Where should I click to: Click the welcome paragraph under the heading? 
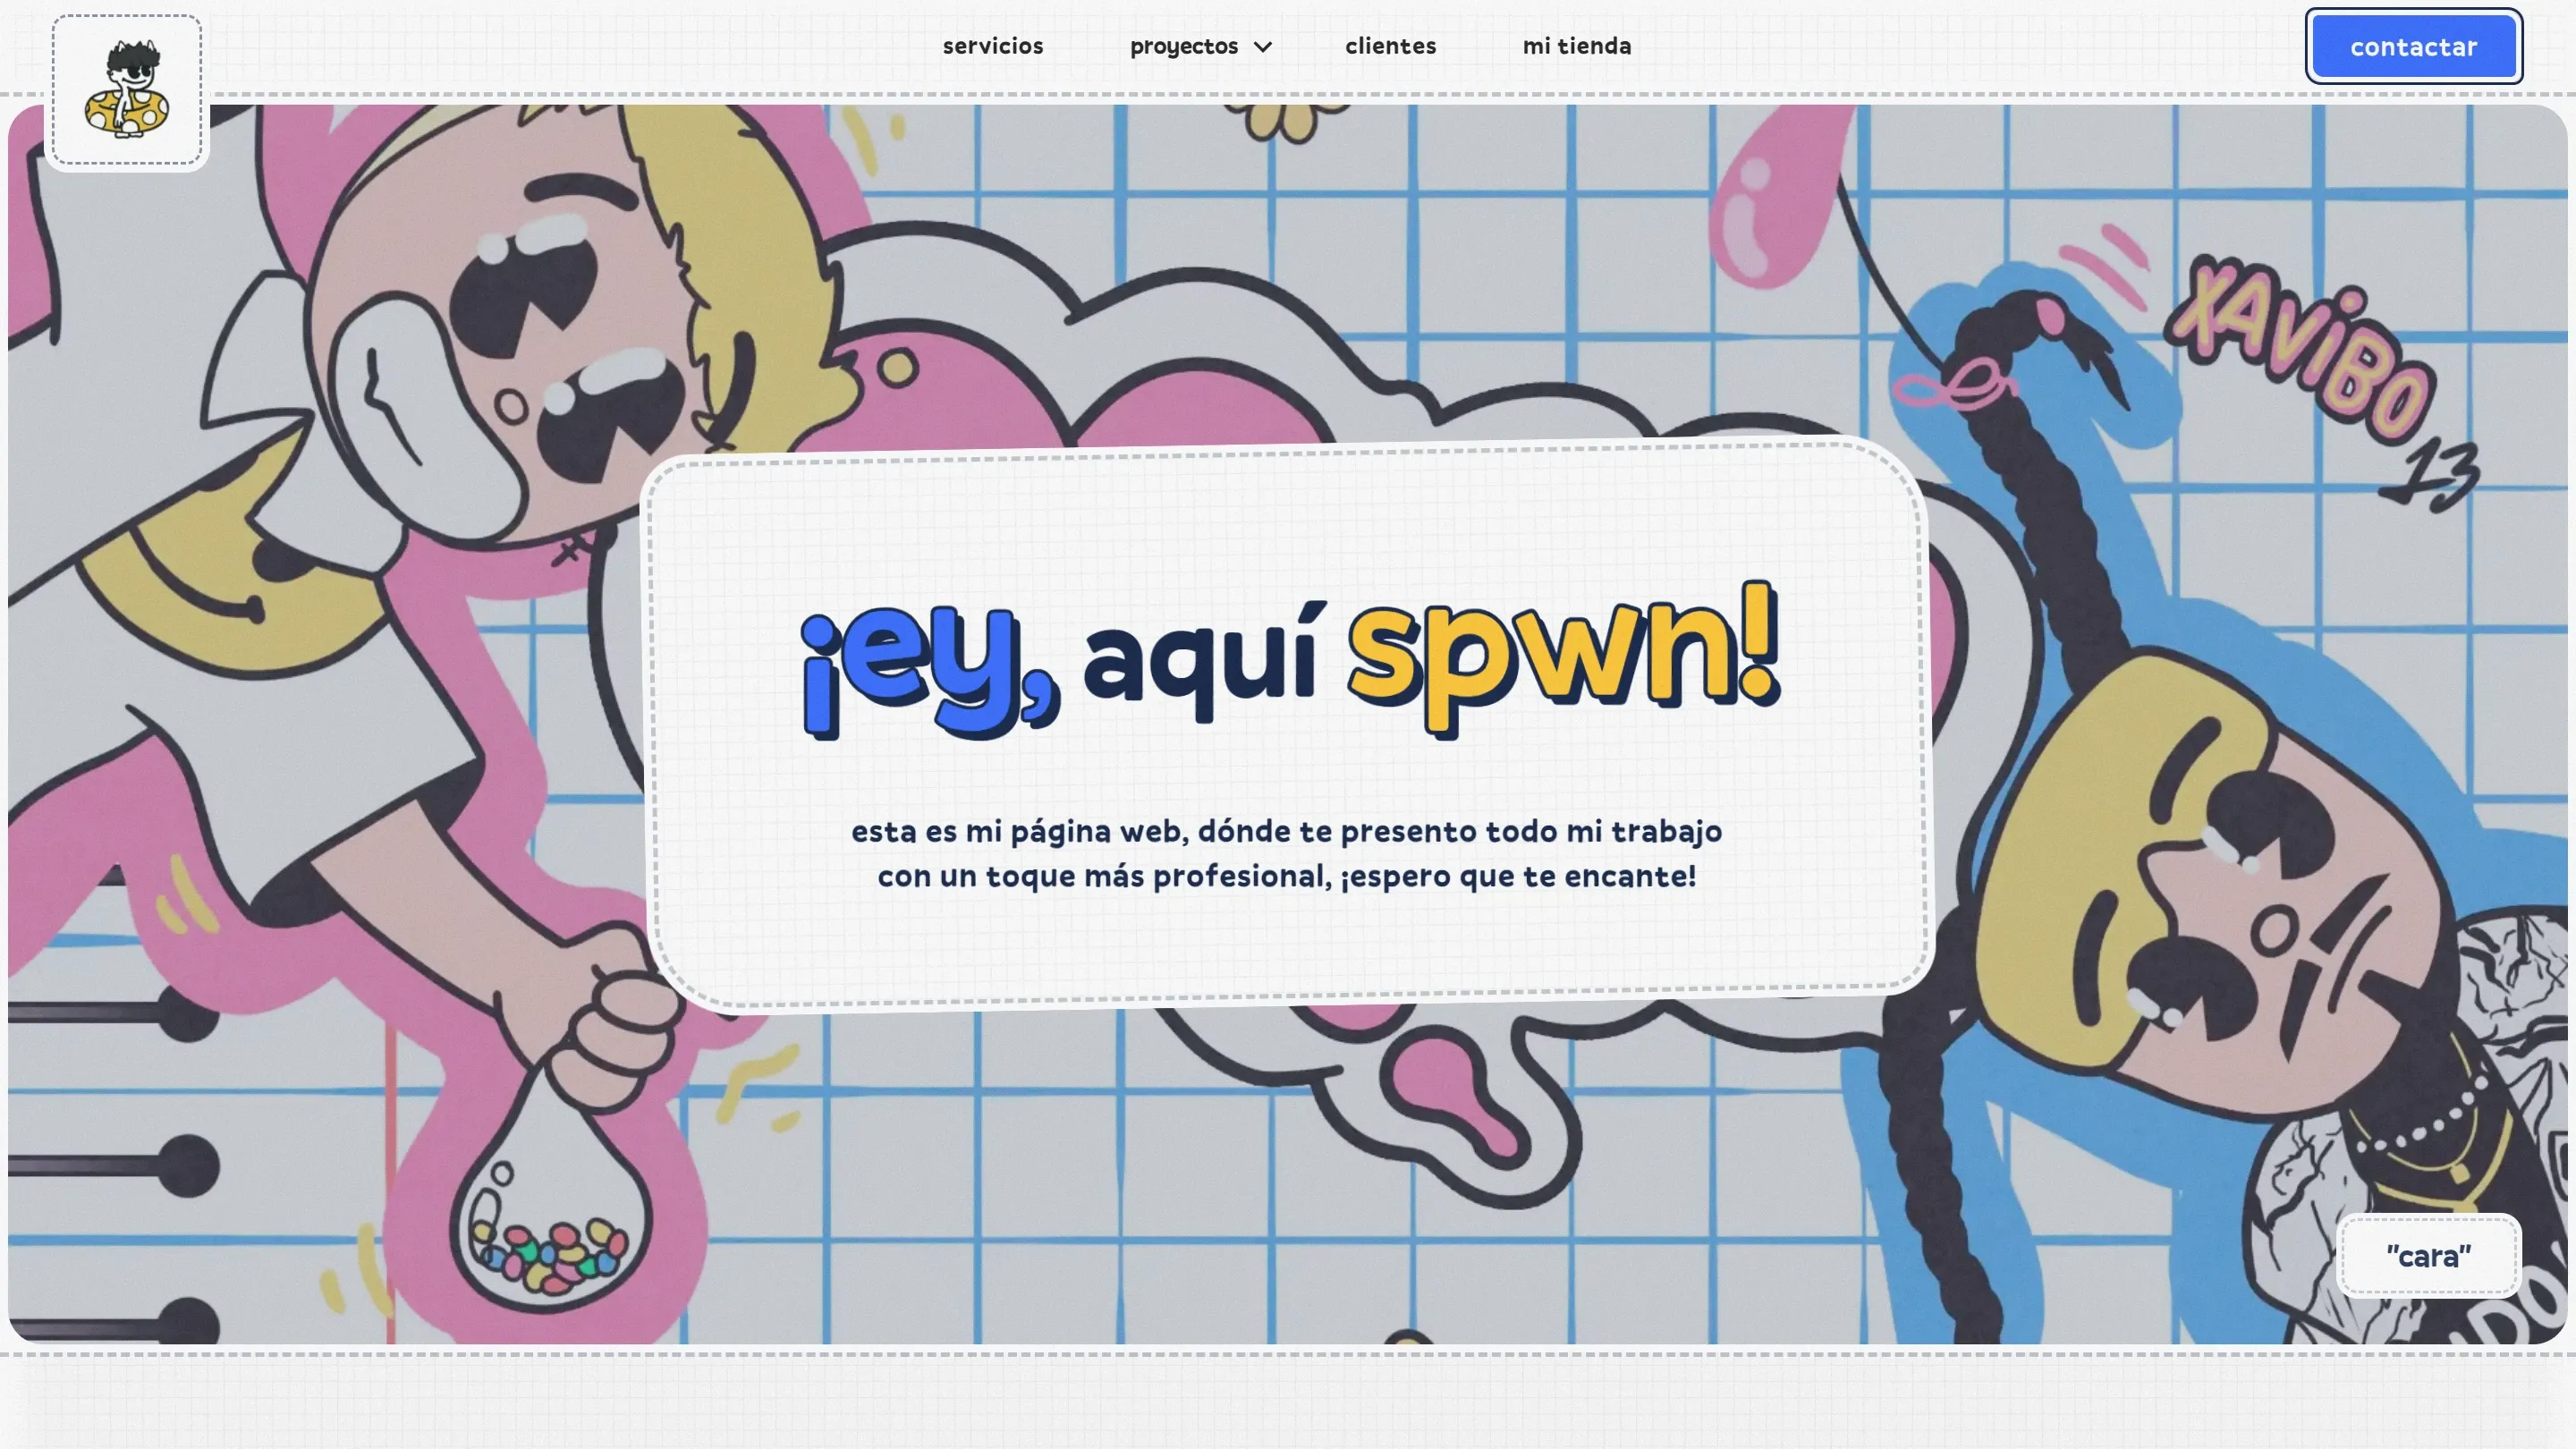[x=1286, y=853]
